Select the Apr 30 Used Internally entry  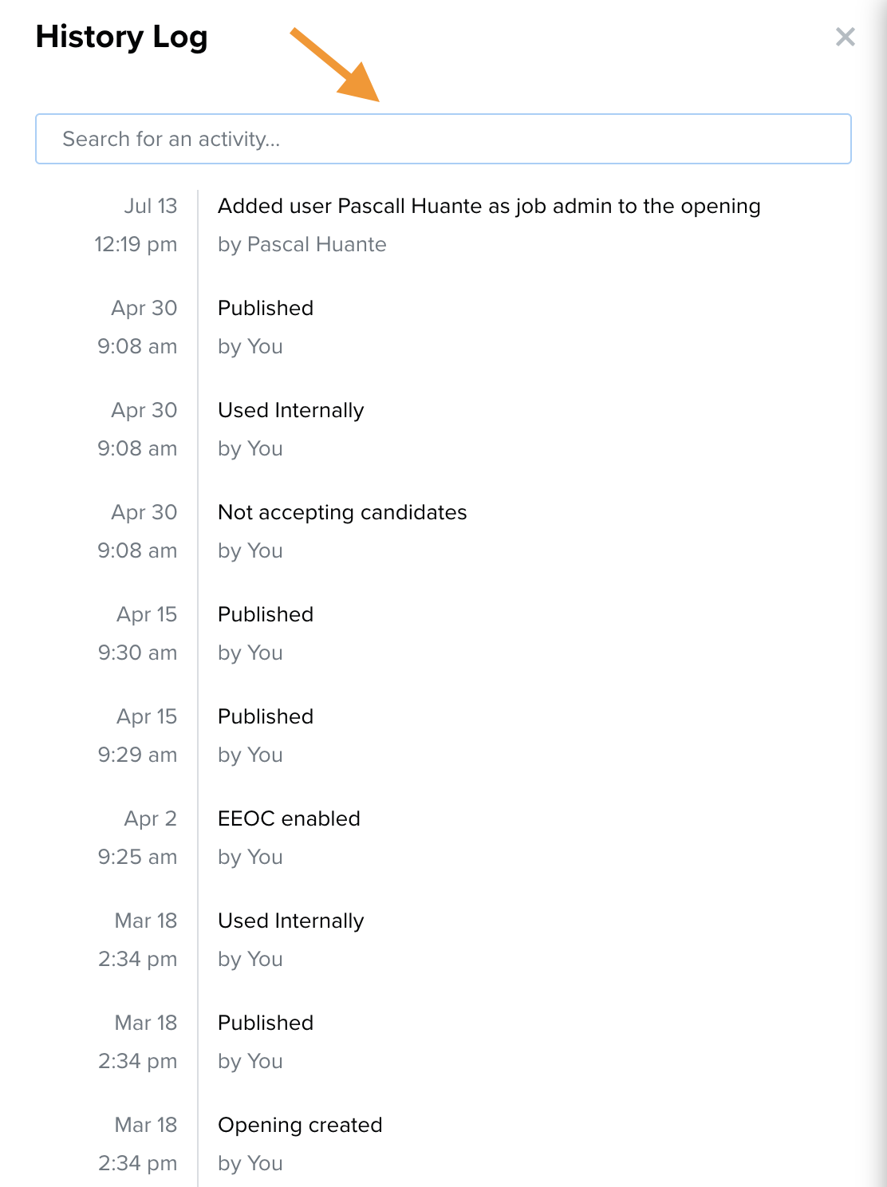tap(290, 410)
